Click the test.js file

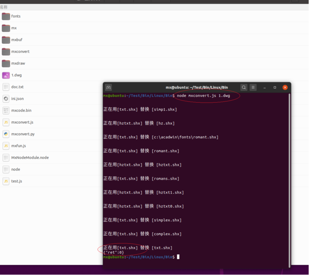point(17,181)
